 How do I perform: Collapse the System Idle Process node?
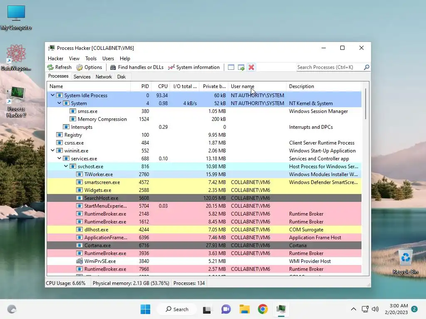pyautogui.click(x=53, y=95)
